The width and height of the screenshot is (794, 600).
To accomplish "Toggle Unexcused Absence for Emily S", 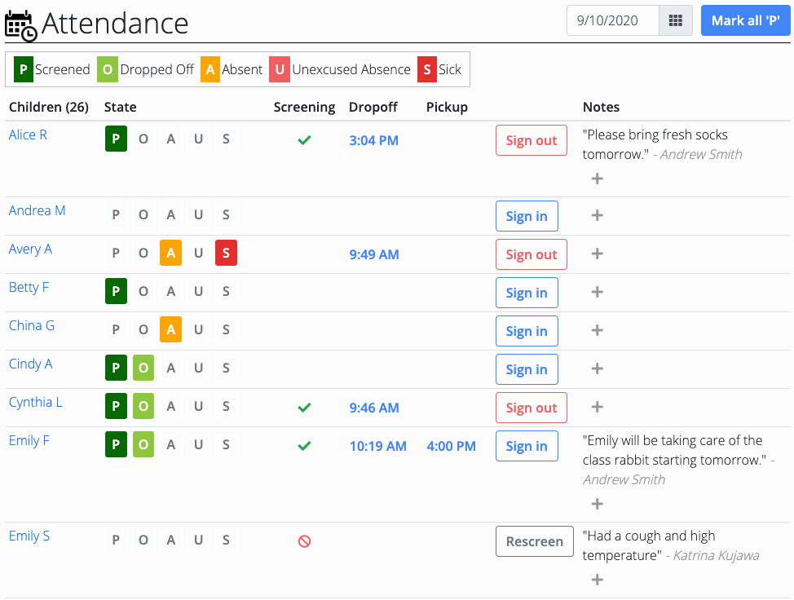I will click(x=199, y=540).
